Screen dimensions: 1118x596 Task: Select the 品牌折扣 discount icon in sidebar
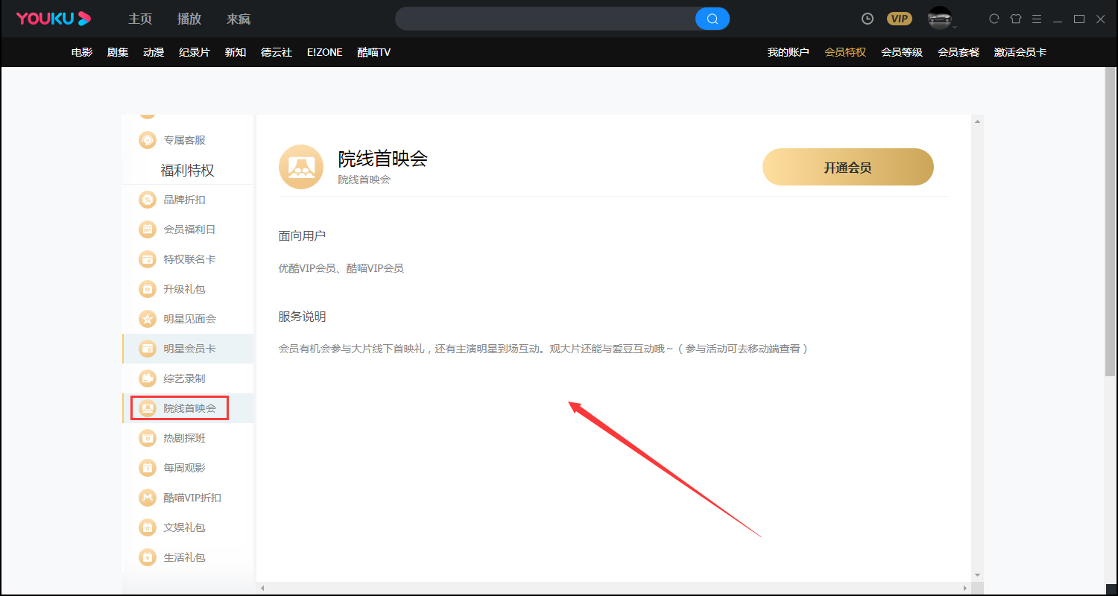(147, 199)
